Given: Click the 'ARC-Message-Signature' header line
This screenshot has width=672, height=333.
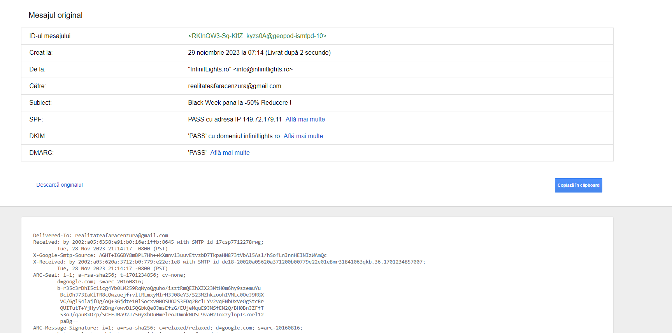Looking at the screenshot, I should (x=167, y=328).
